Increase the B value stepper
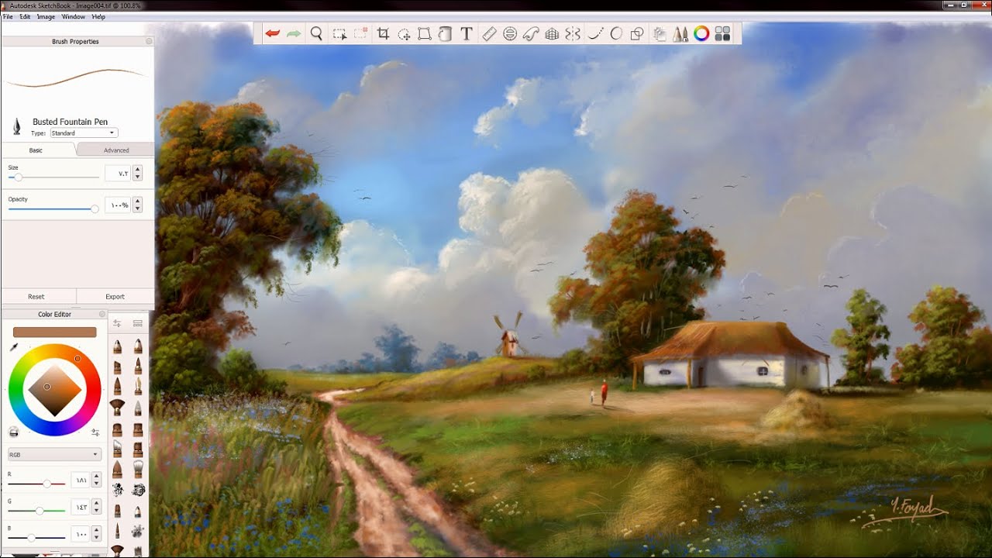This screenshot has height=558, width=992. click(x=97, y=530)
